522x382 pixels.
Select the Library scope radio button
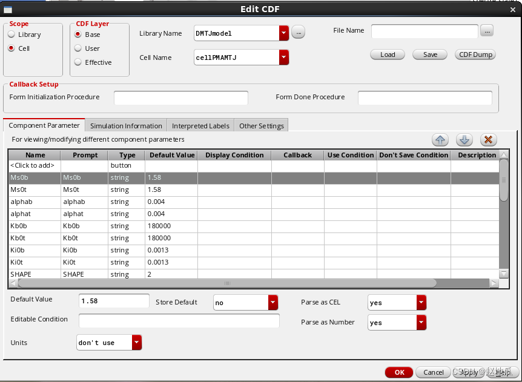click(12, 35)
